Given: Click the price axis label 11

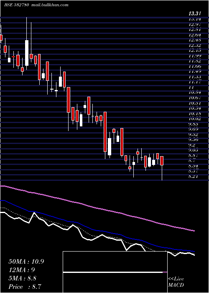Looking at the screenshot, I should coord(191,87).
